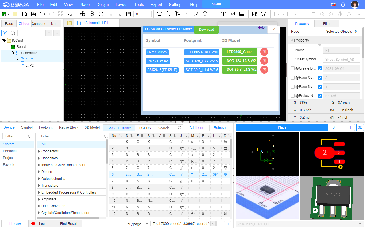365x228 pixels.
Task: Collapse the Board1 tree node
Action: coord(8,47)
